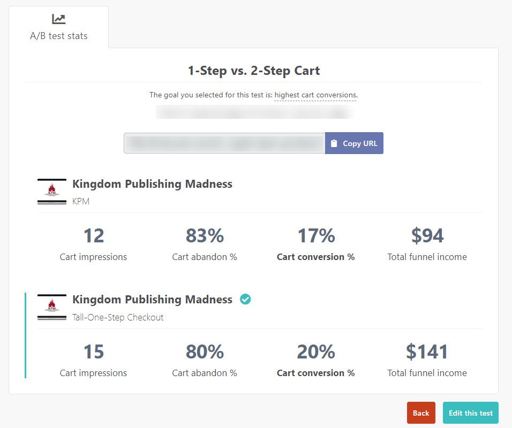The image size is (512, 428).
Task: Click the Edit this test button
Action: click(x=471, y=413)
